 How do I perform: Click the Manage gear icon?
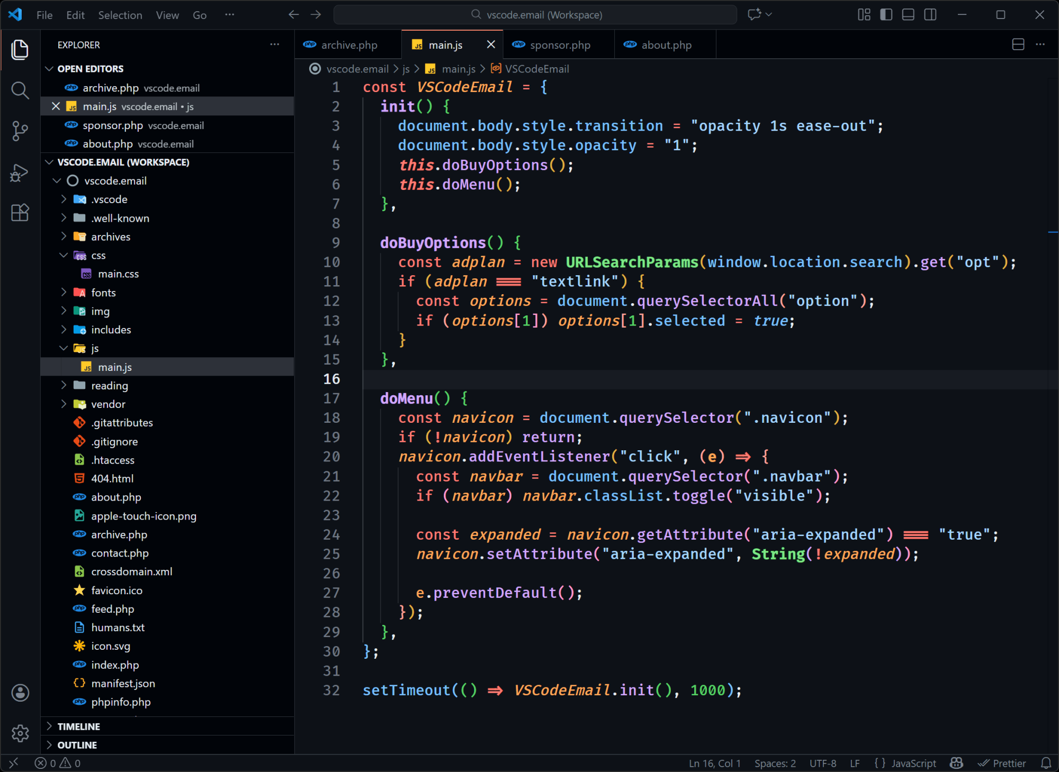[x=20, y=733]
